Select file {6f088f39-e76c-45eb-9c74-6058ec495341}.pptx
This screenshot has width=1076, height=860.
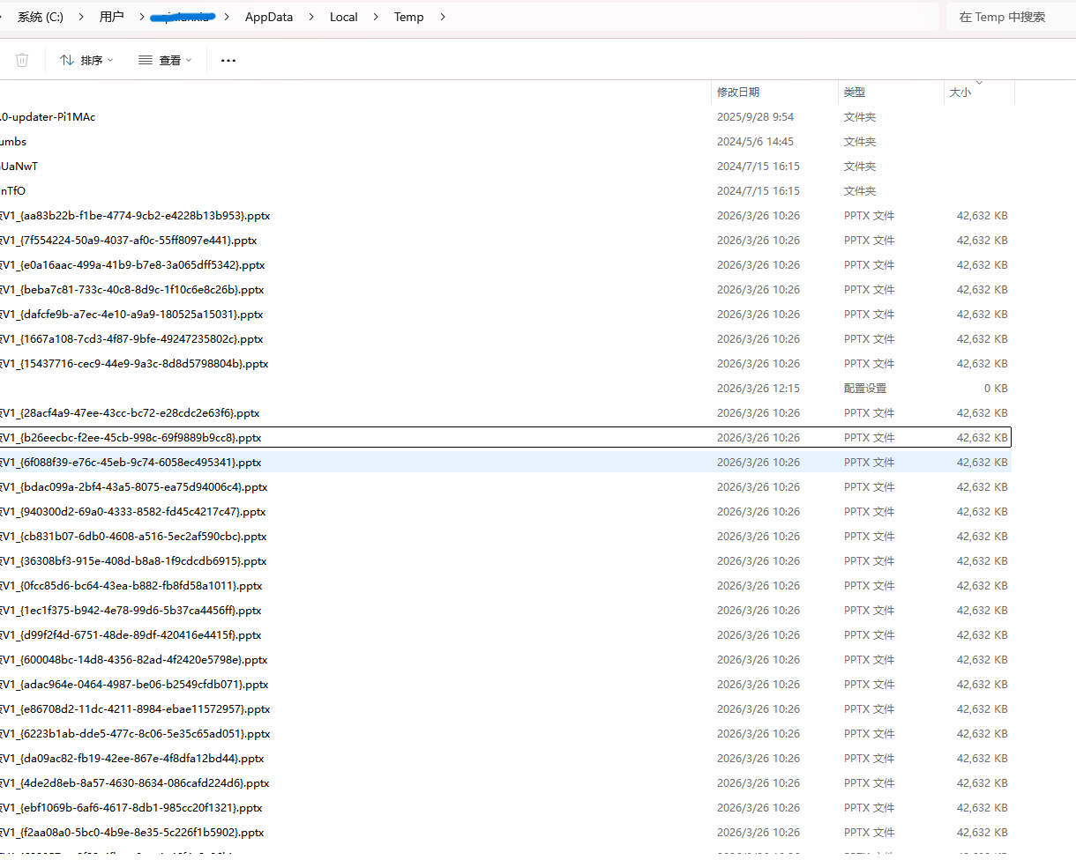[505, 462]
